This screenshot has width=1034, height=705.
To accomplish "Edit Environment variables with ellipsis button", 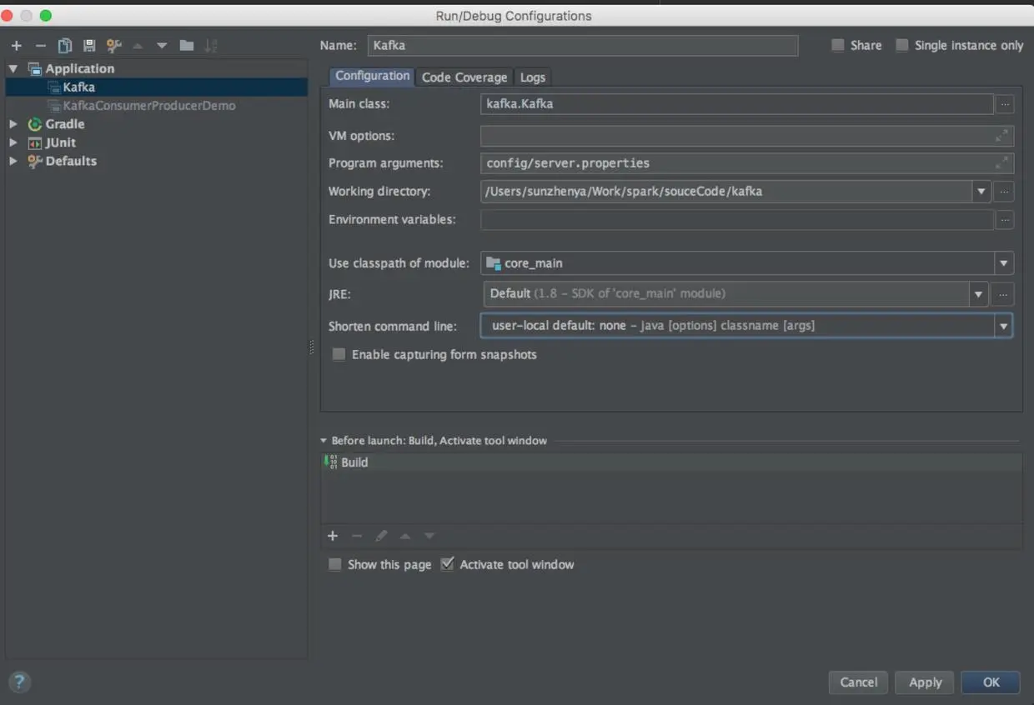I will point(1005,220).
